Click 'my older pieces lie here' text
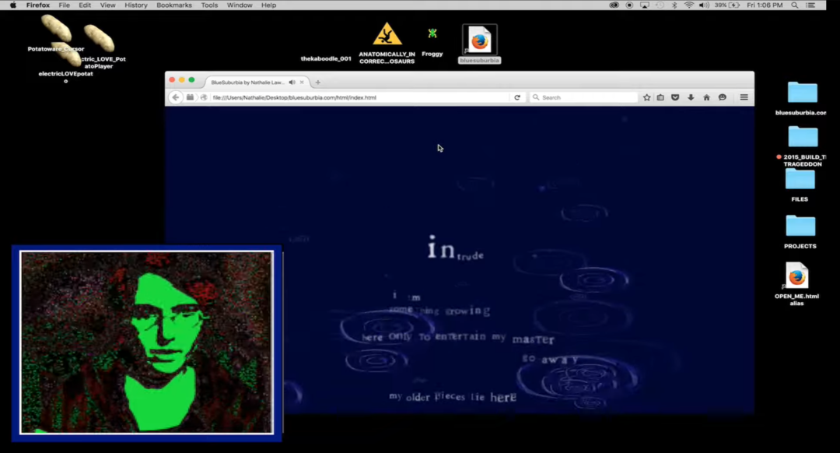This screenshot has height=453, width=840. [452, 397]
